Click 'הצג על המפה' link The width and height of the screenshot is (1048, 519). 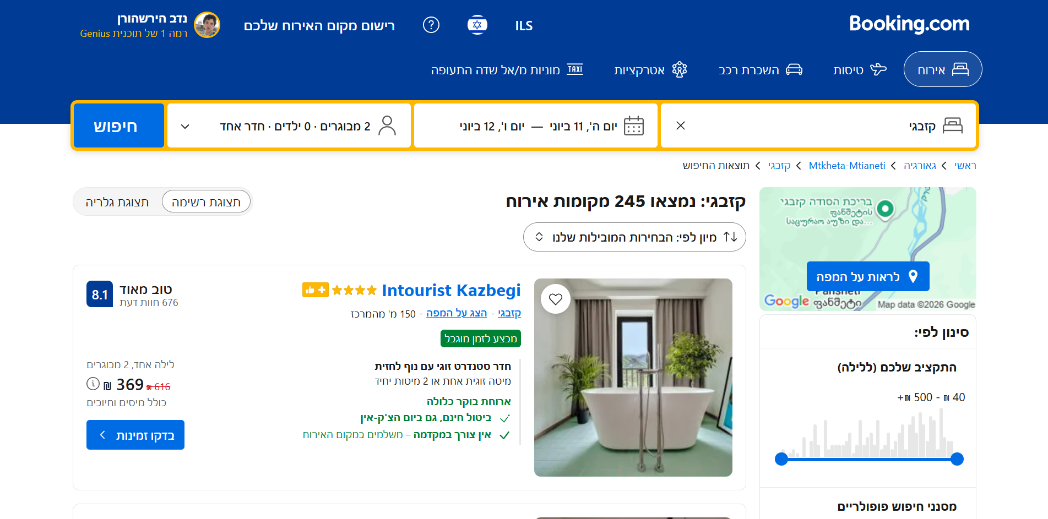click(x=457, y=313)
